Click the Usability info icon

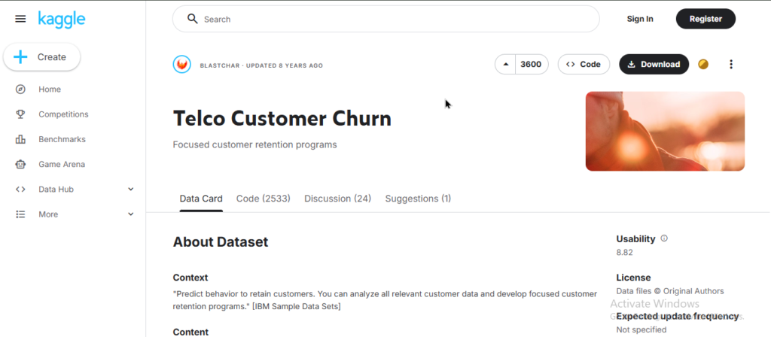click(x=663, y=238)
